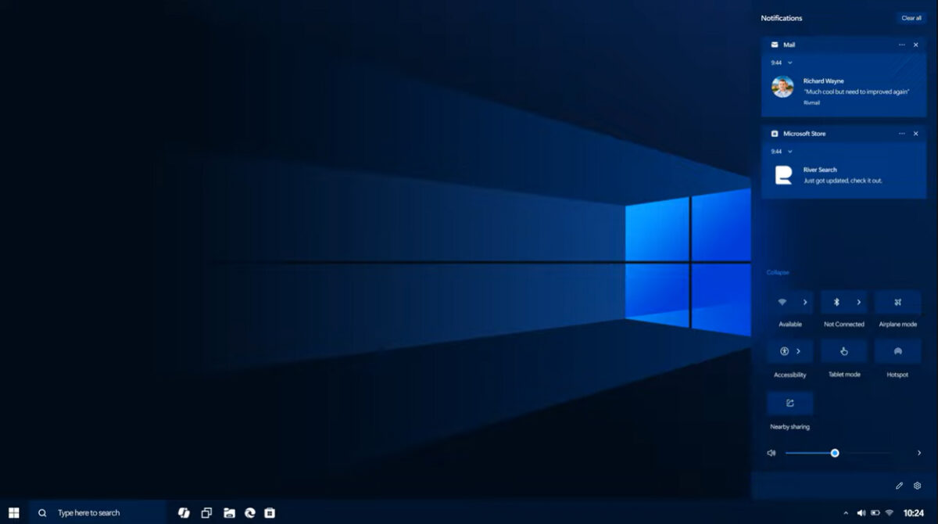The image size is (938, 524).
Task: Open the Start menu
Action: point(13,512)
